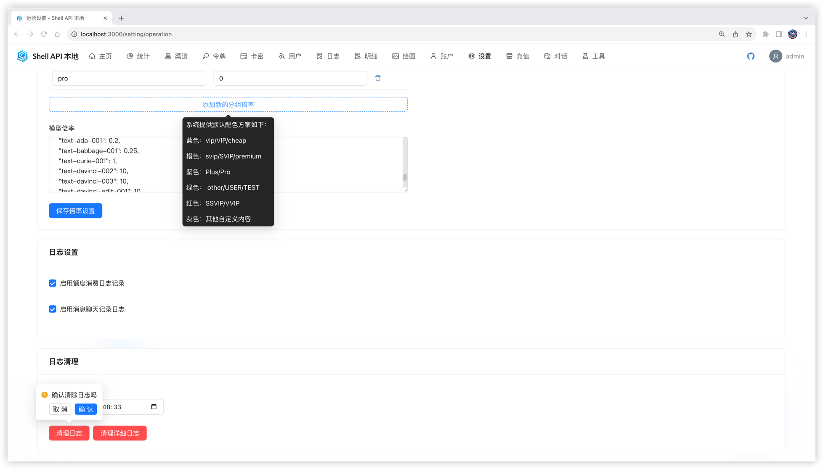Viewport: 823px width, 469px height.
Task: Bookmark page with star icon
Action: (749, 34)
